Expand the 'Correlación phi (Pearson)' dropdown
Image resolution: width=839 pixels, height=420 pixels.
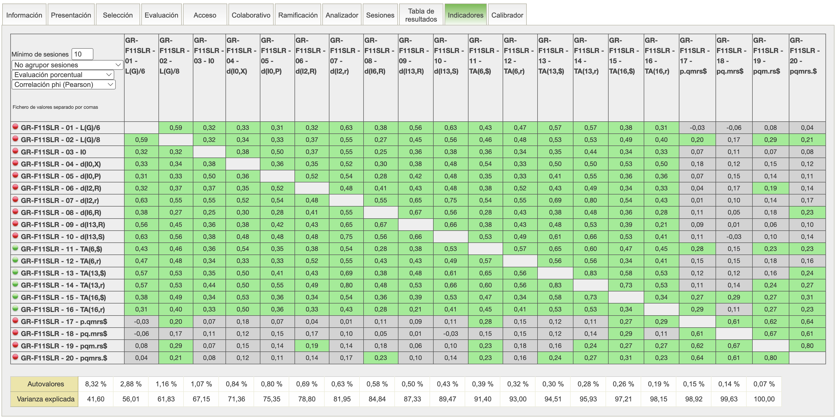pyautogui.click(x=64, y=84)
